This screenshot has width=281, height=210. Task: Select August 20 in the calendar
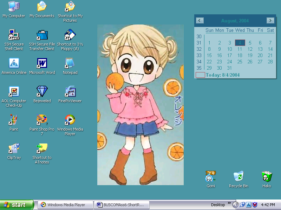260,55
